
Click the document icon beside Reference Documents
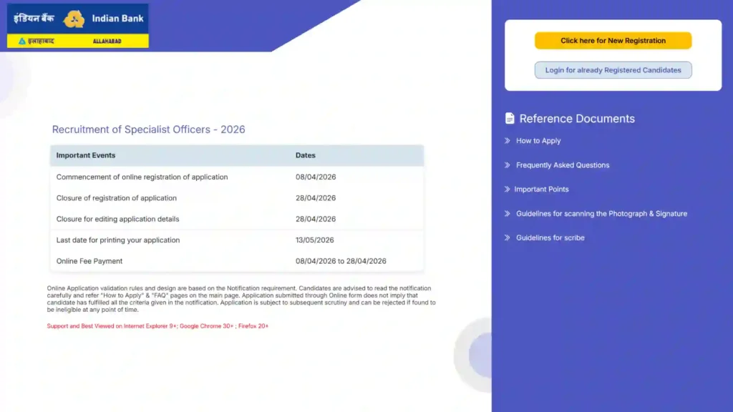click(509, 118)
